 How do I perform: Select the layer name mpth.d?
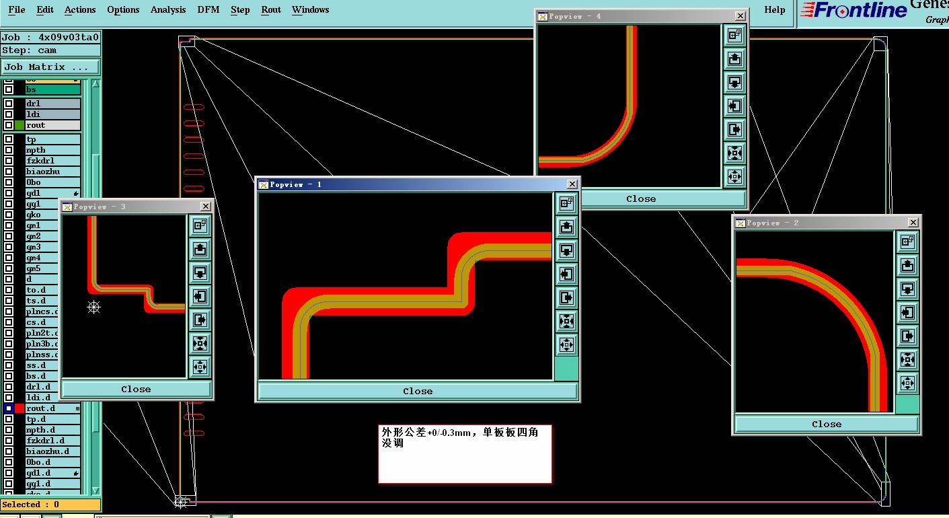click(x=53, y=430)
